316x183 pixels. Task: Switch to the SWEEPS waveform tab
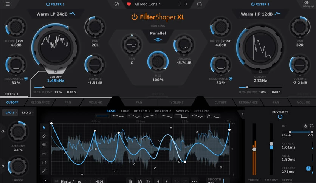pos(182,111)
